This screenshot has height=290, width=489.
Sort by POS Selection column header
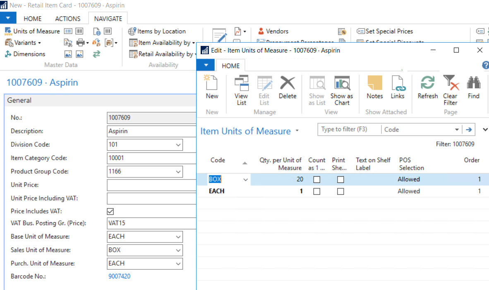click(411, 164)
